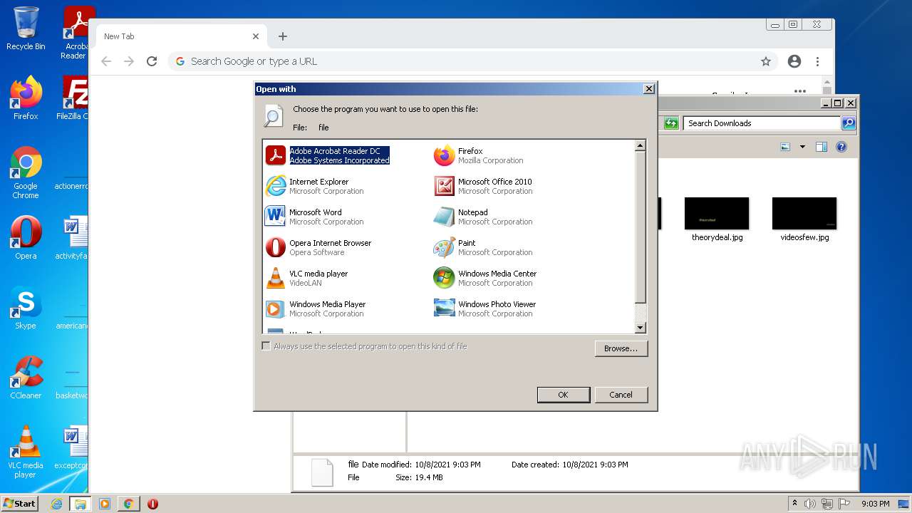
Task: Open Chrome's three-dot menu
Action: click(x=818, y=61)
